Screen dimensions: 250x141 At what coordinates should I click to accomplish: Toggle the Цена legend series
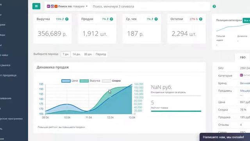click(x=70, y=81)
